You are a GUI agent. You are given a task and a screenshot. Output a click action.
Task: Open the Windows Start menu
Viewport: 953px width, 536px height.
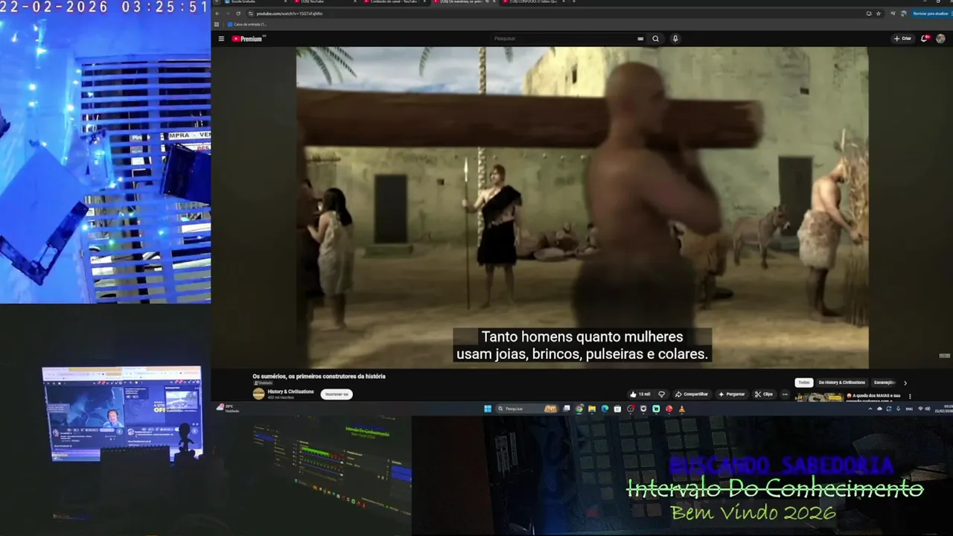point(488,409)
